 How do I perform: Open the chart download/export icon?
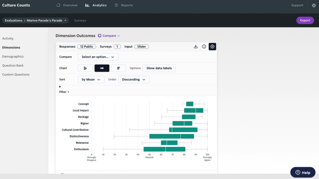(x=196, y=46)
